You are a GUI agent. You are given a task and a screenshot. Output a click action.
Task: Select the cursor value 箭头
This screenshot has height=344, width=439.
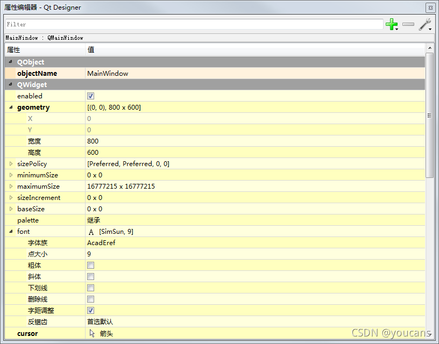point(107,333)
